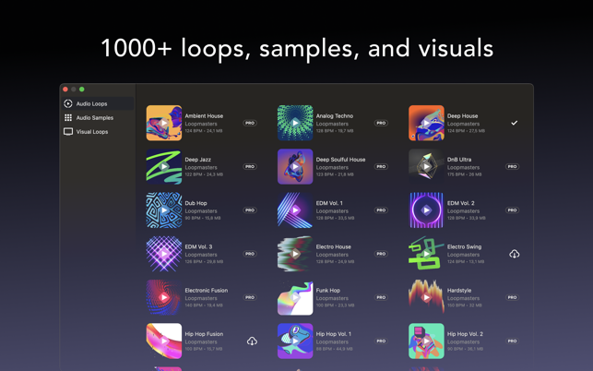
Task: Play the Hip Hop Vol. 1 preview
Action: (295, 341)
